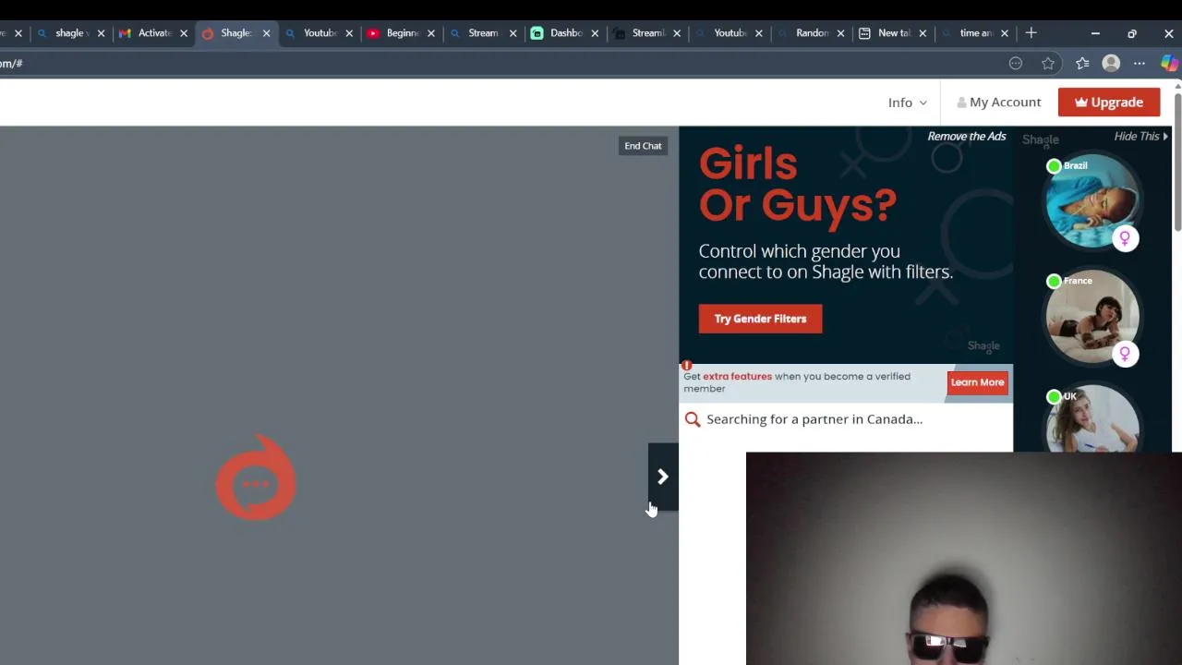Open My Account
The height and width of the screenshot is (665, 1182).
998,103
